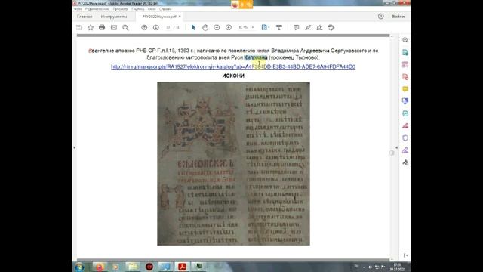Viewport: 483px width, 272px height.
Task: Save the file with the toolbar icon
Action: pos(78,28)
